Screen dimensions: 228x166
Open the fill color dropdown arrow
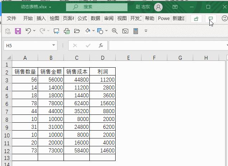(x=93, y=30)
